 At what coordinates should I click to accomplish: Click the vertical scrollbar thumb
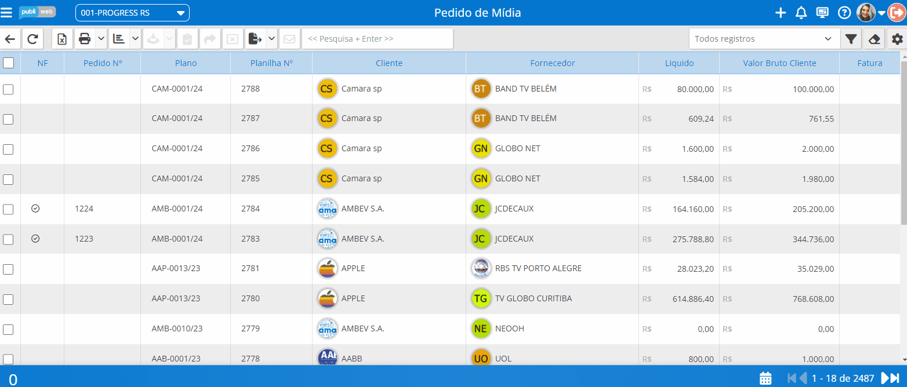tap(904, 142)
